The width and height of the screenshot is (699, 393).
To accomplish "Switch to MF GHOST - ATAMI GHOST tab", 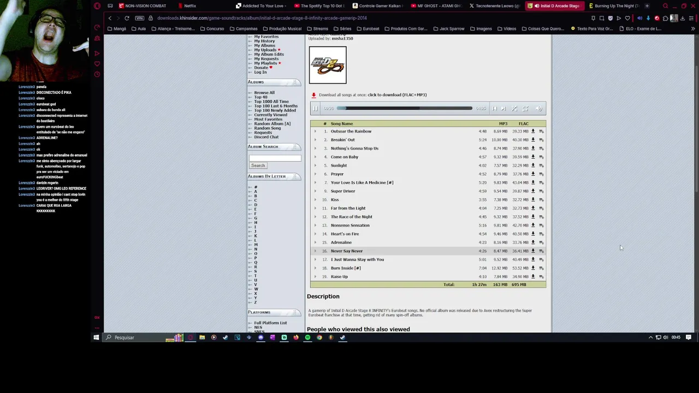I will point(436,6).
